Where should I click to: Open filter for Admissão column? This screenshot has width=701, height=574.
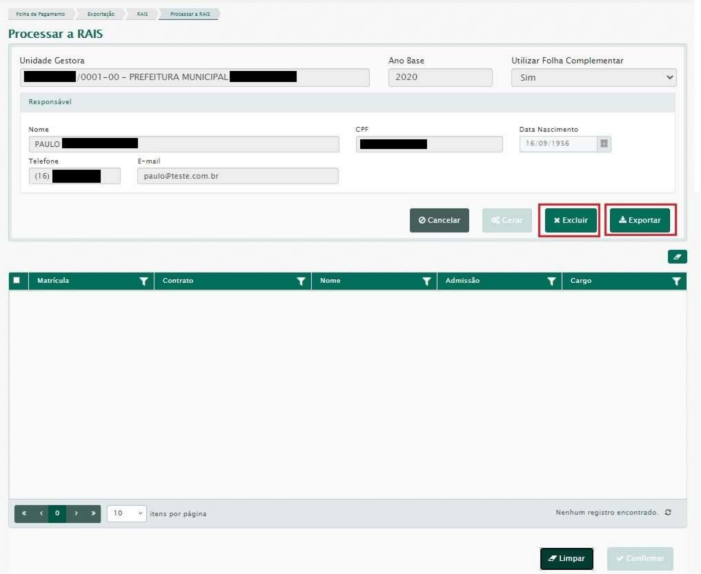pos(551,281)
